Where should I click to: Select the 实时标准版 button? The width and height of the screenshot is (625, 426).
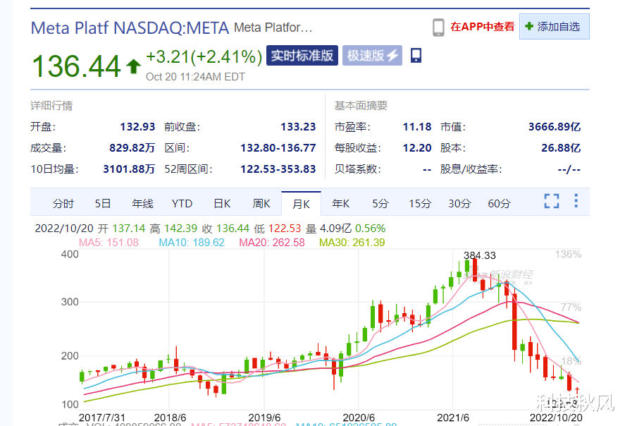coord(302,56)
